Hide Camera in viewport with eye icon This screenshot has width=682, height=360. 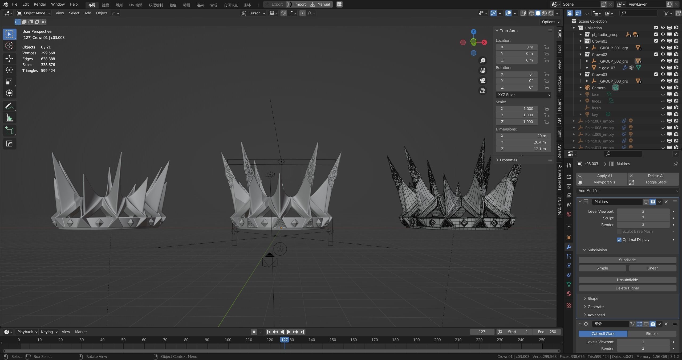[663, 88]
